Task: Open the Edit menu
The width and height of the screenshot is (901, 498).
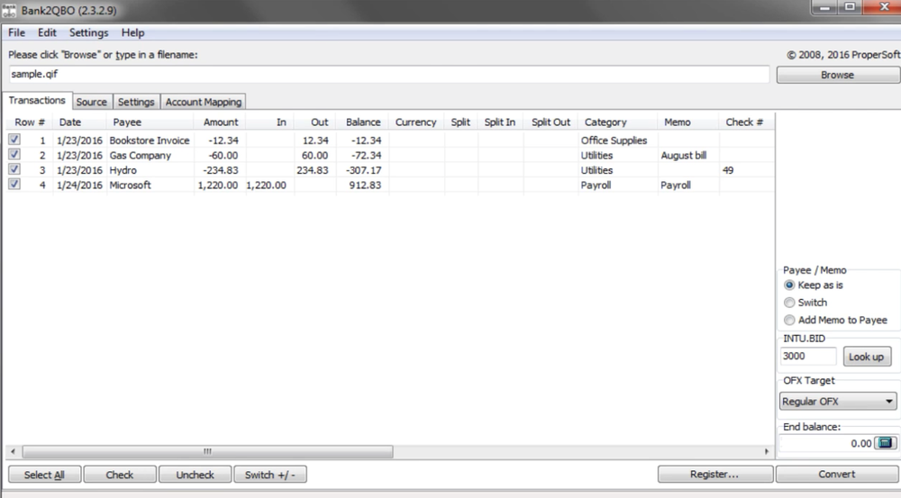Action: coord(47,32)
